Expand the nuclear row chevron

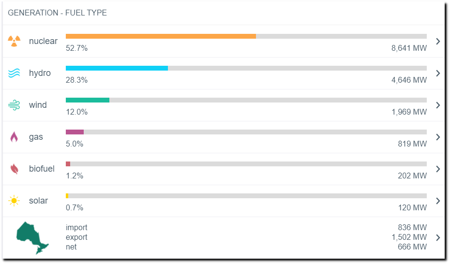438,41
